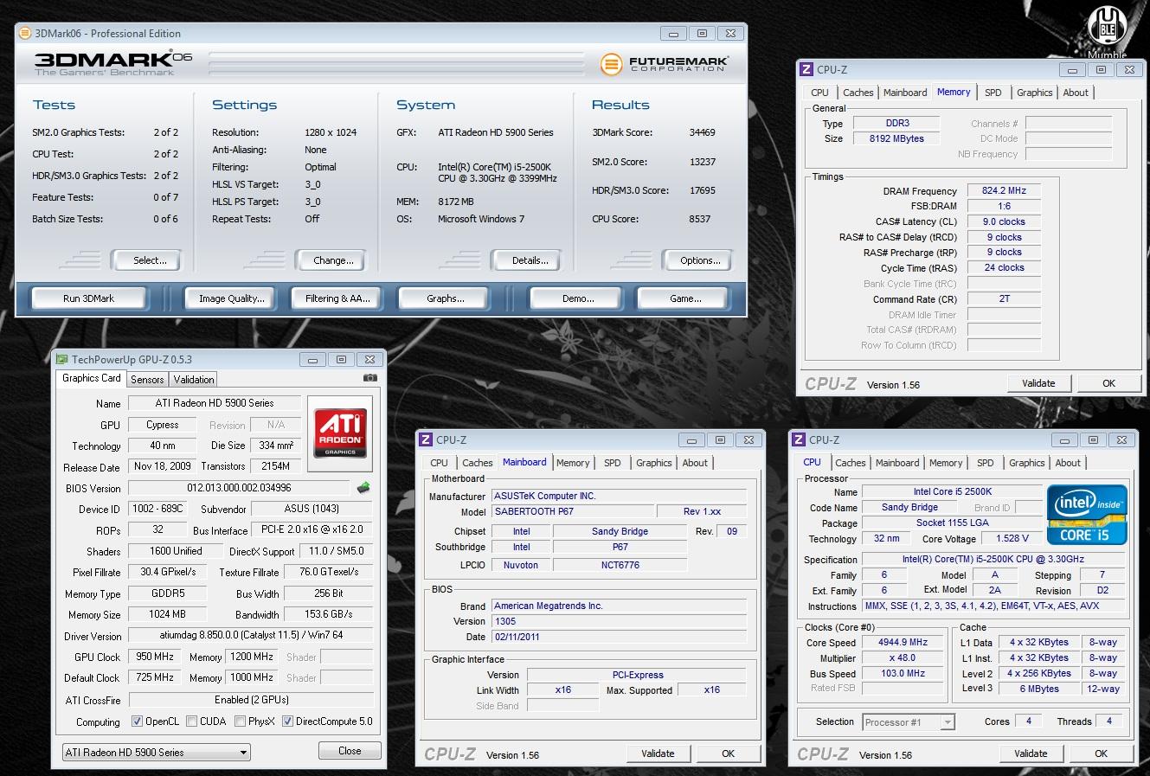Viewport: 1150px width, 776px height.
Task: Click the CPU Score 8537 value
Action: [699, 219]
